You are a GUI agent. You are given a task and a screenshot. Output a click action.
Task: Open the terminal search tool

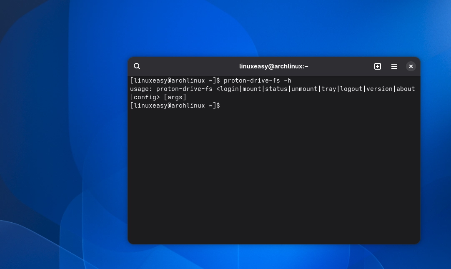[137, 66]
